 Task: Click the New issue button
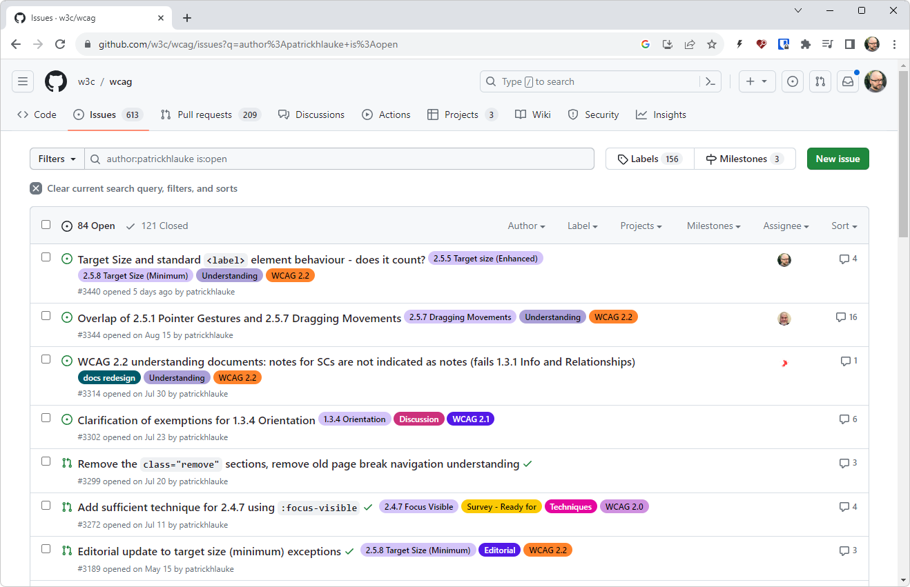click(x=838, y=159)
